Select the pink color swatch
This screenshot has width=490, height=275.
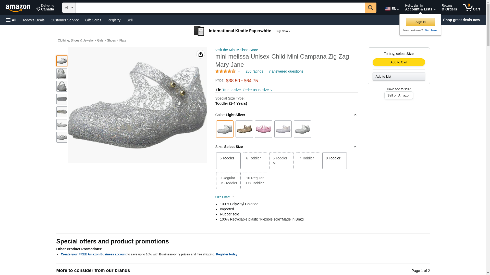(263, 129)
